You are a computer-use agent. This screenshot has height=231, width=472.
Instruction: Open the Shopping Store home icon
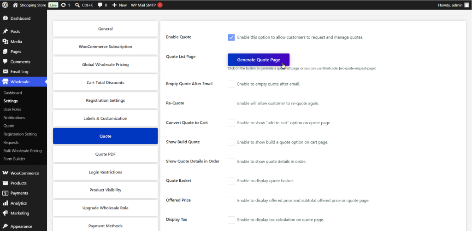click(15, 5)
